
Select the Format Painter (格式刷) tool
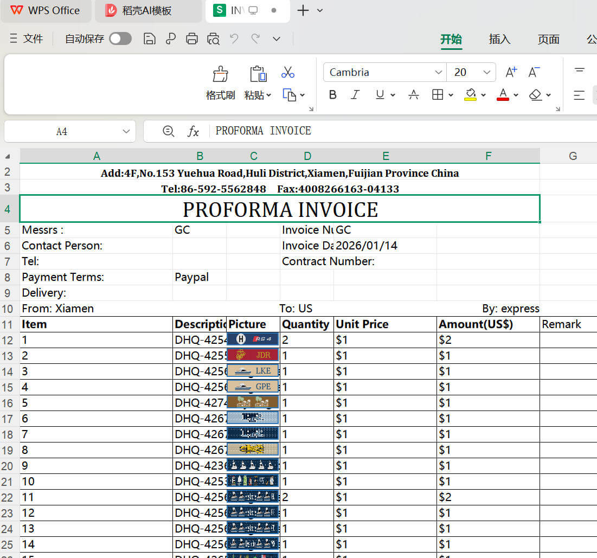[220, 83]
